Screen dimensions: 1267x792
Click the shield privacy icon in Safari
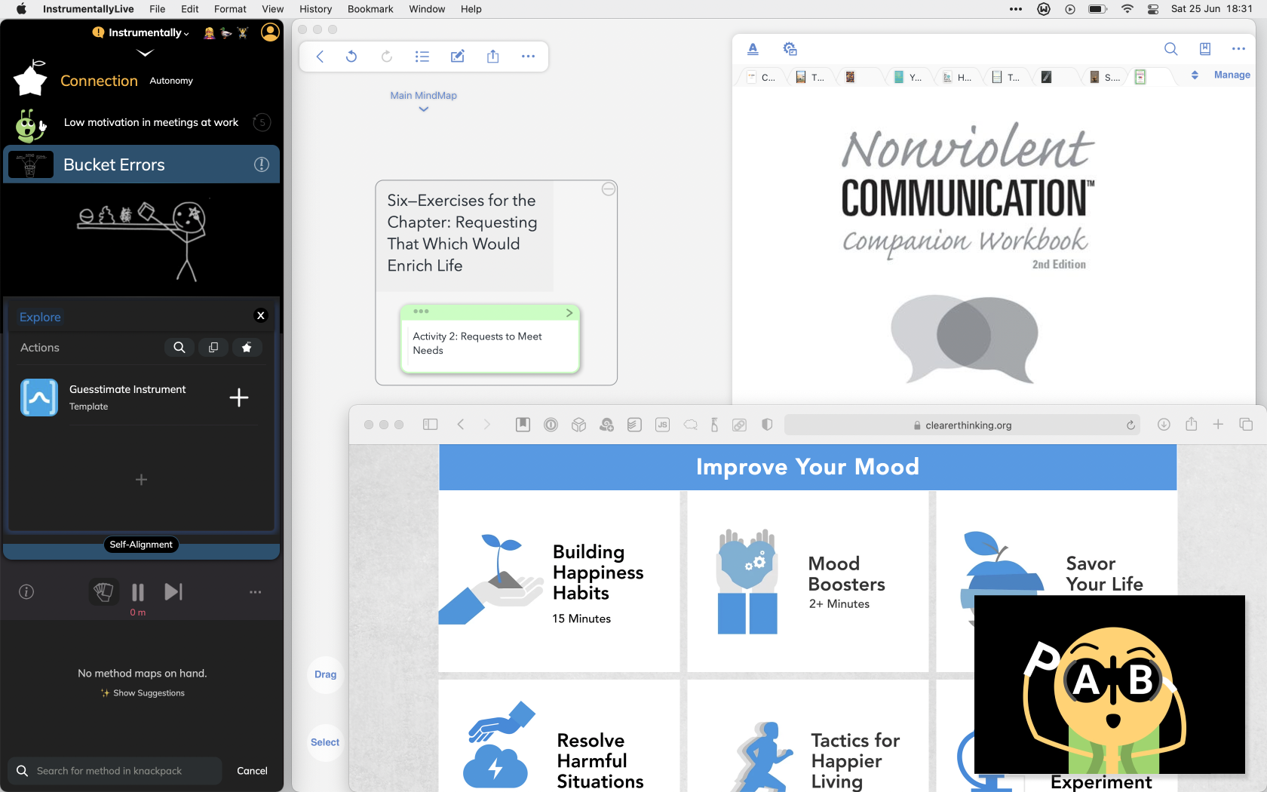767,425
